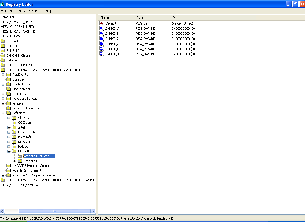This screenshot has width=305, height=222.
Task: Click the Registry Editor title bar icon
Action: point(2,4)
